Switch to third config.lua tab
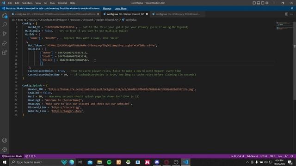Screen dimensions: 296x166 pyautogui.click(x=178, y=14)
